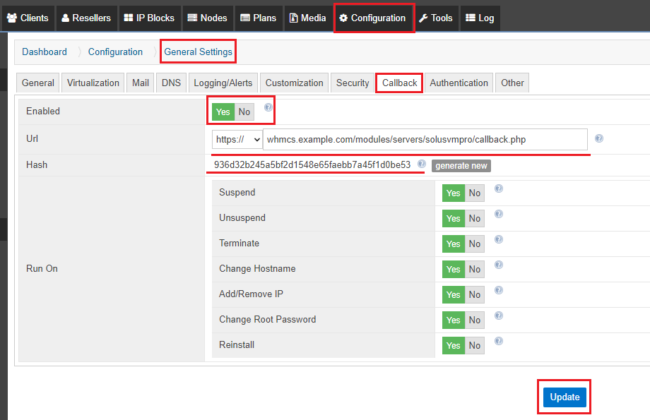
Task: Click the help icon beside the Url field
Action: (599, 138)
